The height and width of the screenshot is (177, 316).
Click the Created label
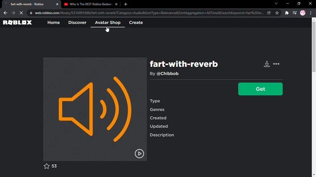[158, 118]
